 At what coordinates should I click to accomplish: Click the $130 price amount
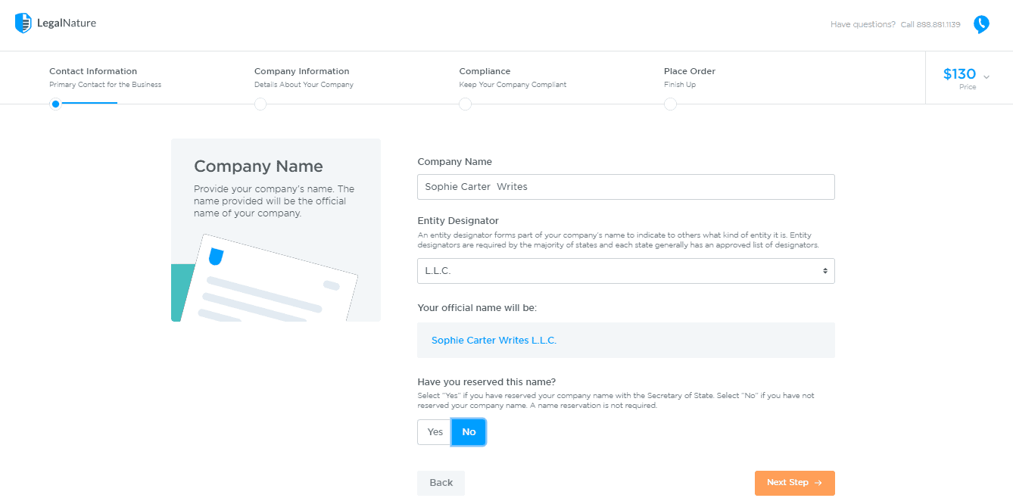[x=959, y=74]
